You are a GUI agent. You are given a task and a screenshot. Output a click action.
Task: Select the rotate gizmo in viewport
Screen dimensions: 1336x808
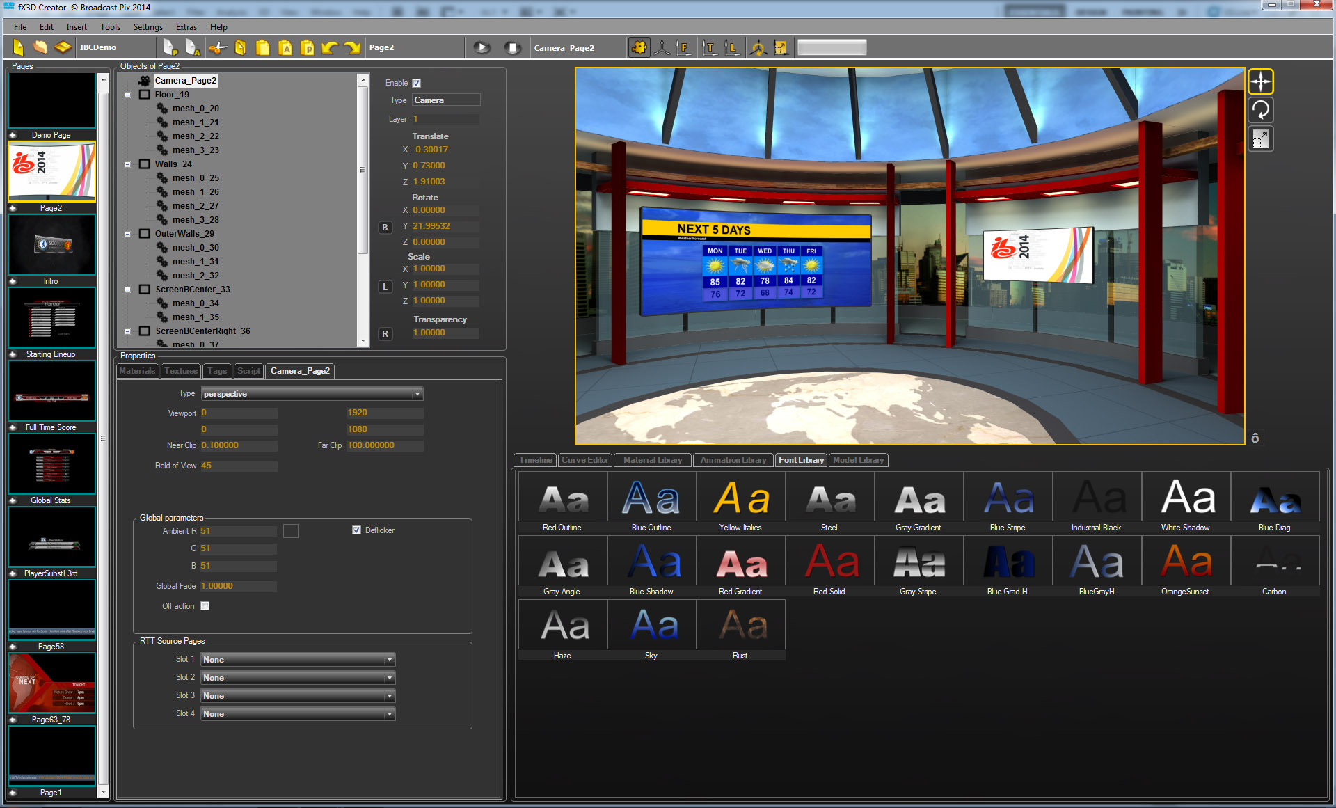coord(1260,110)
